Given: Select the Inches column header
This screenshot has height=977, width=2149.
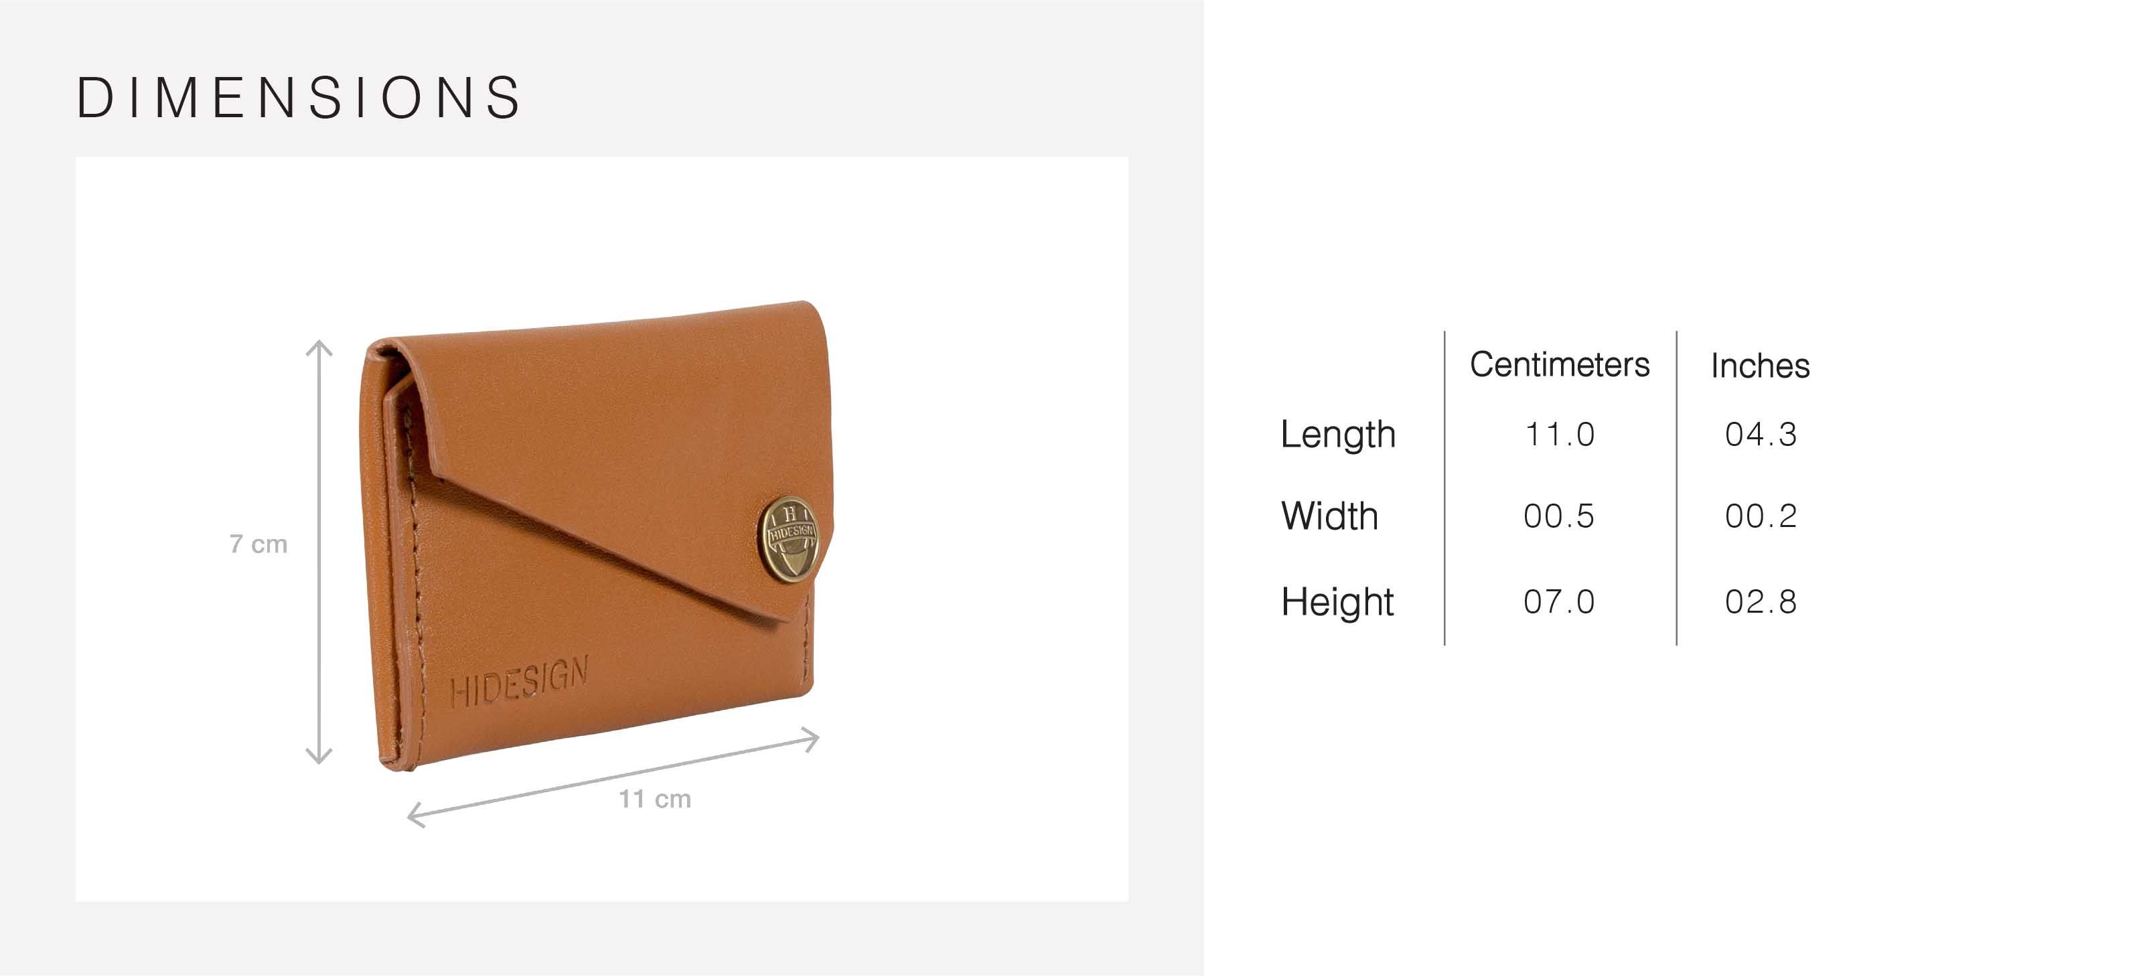Looking at the screenshot, I should click(x=1760, y=366).
